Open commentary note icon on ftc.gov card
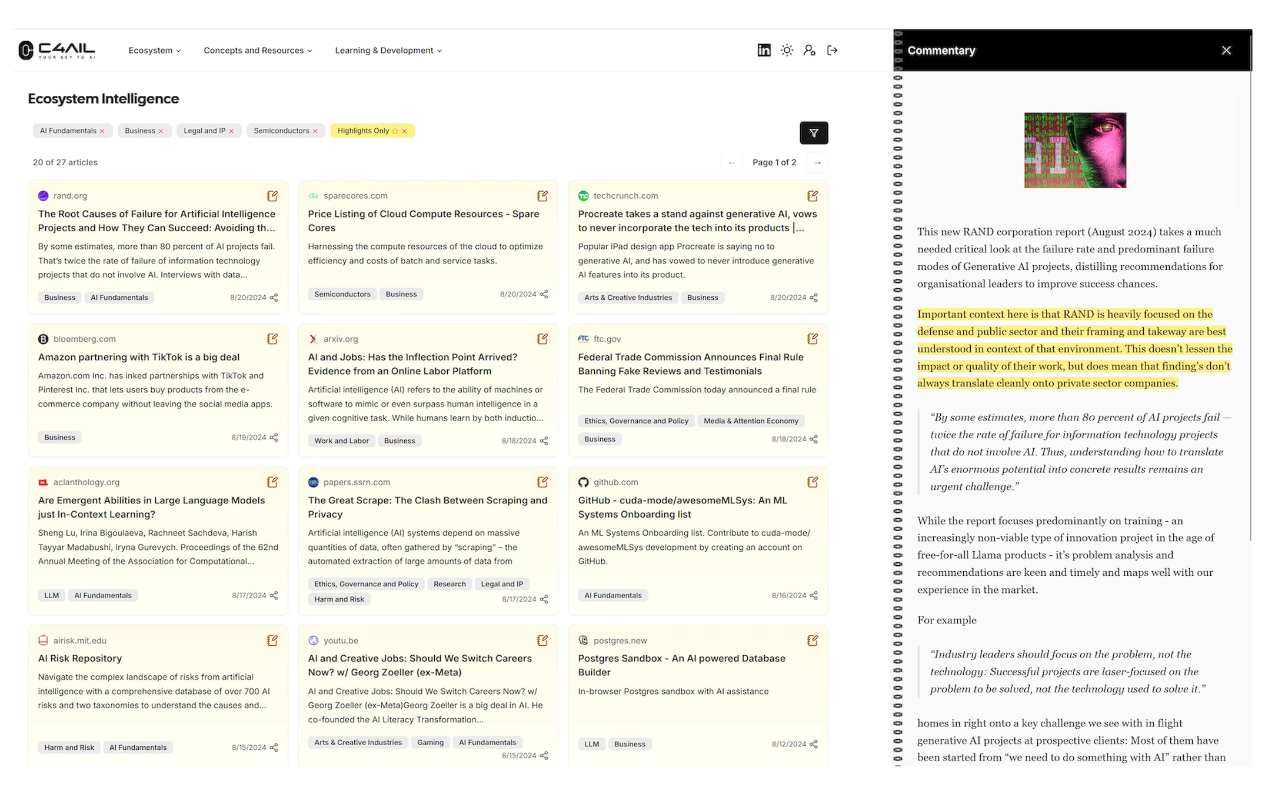This screenshot has height=794, width=1265. tap(813, 339)
